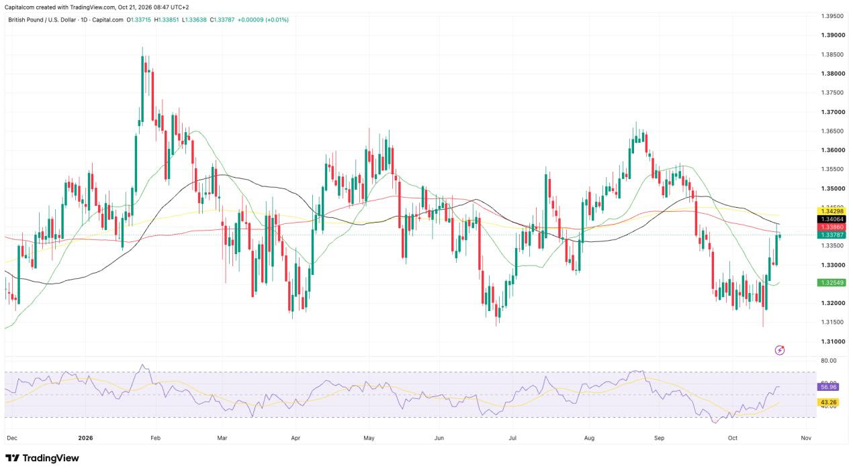Click the open value O1.33715
The width and height of the screenshot is (853, 472).
[x=139, y=20]
